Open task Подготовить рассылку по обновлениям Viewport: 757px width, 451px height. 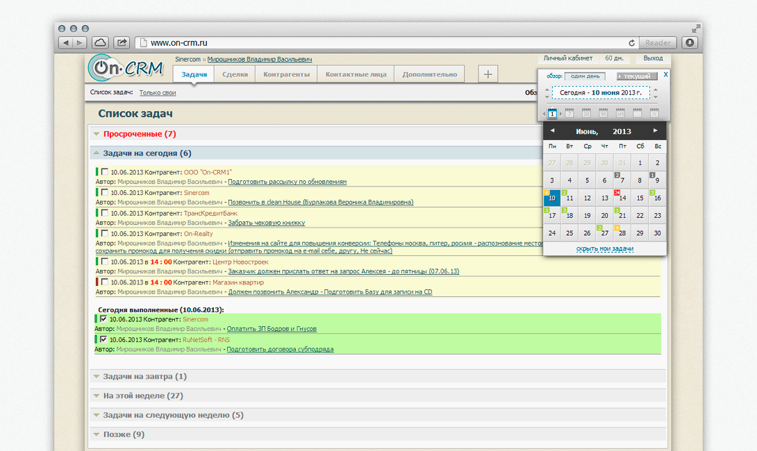(x=288, y=182)
